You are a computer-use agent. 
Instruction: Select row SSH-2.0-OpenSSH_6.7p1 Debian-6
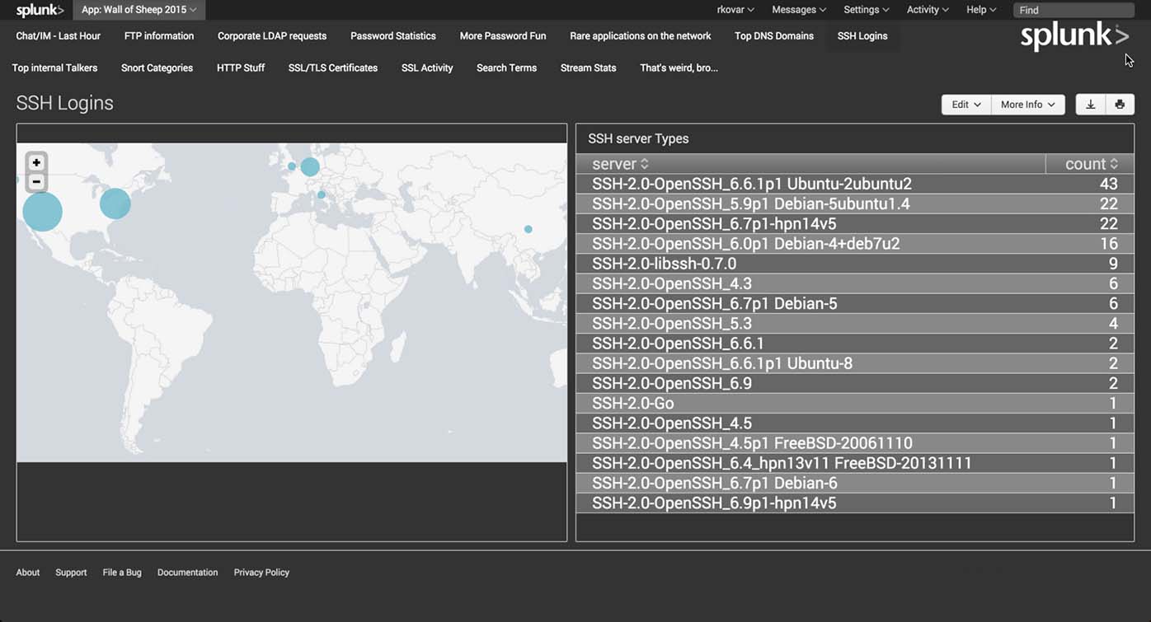pos(855,484)
